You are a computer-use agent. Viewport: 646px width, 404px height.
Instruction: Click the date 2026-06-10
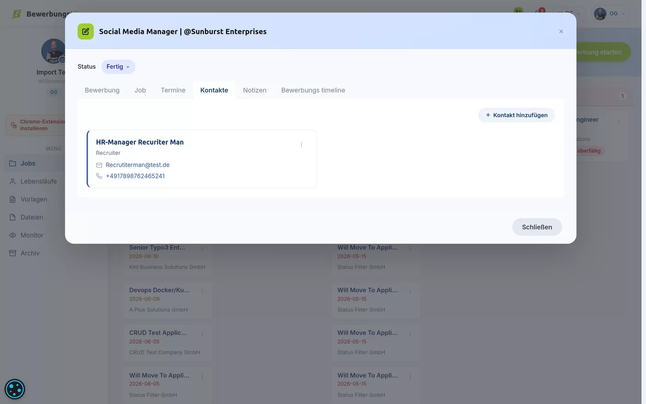144,256
